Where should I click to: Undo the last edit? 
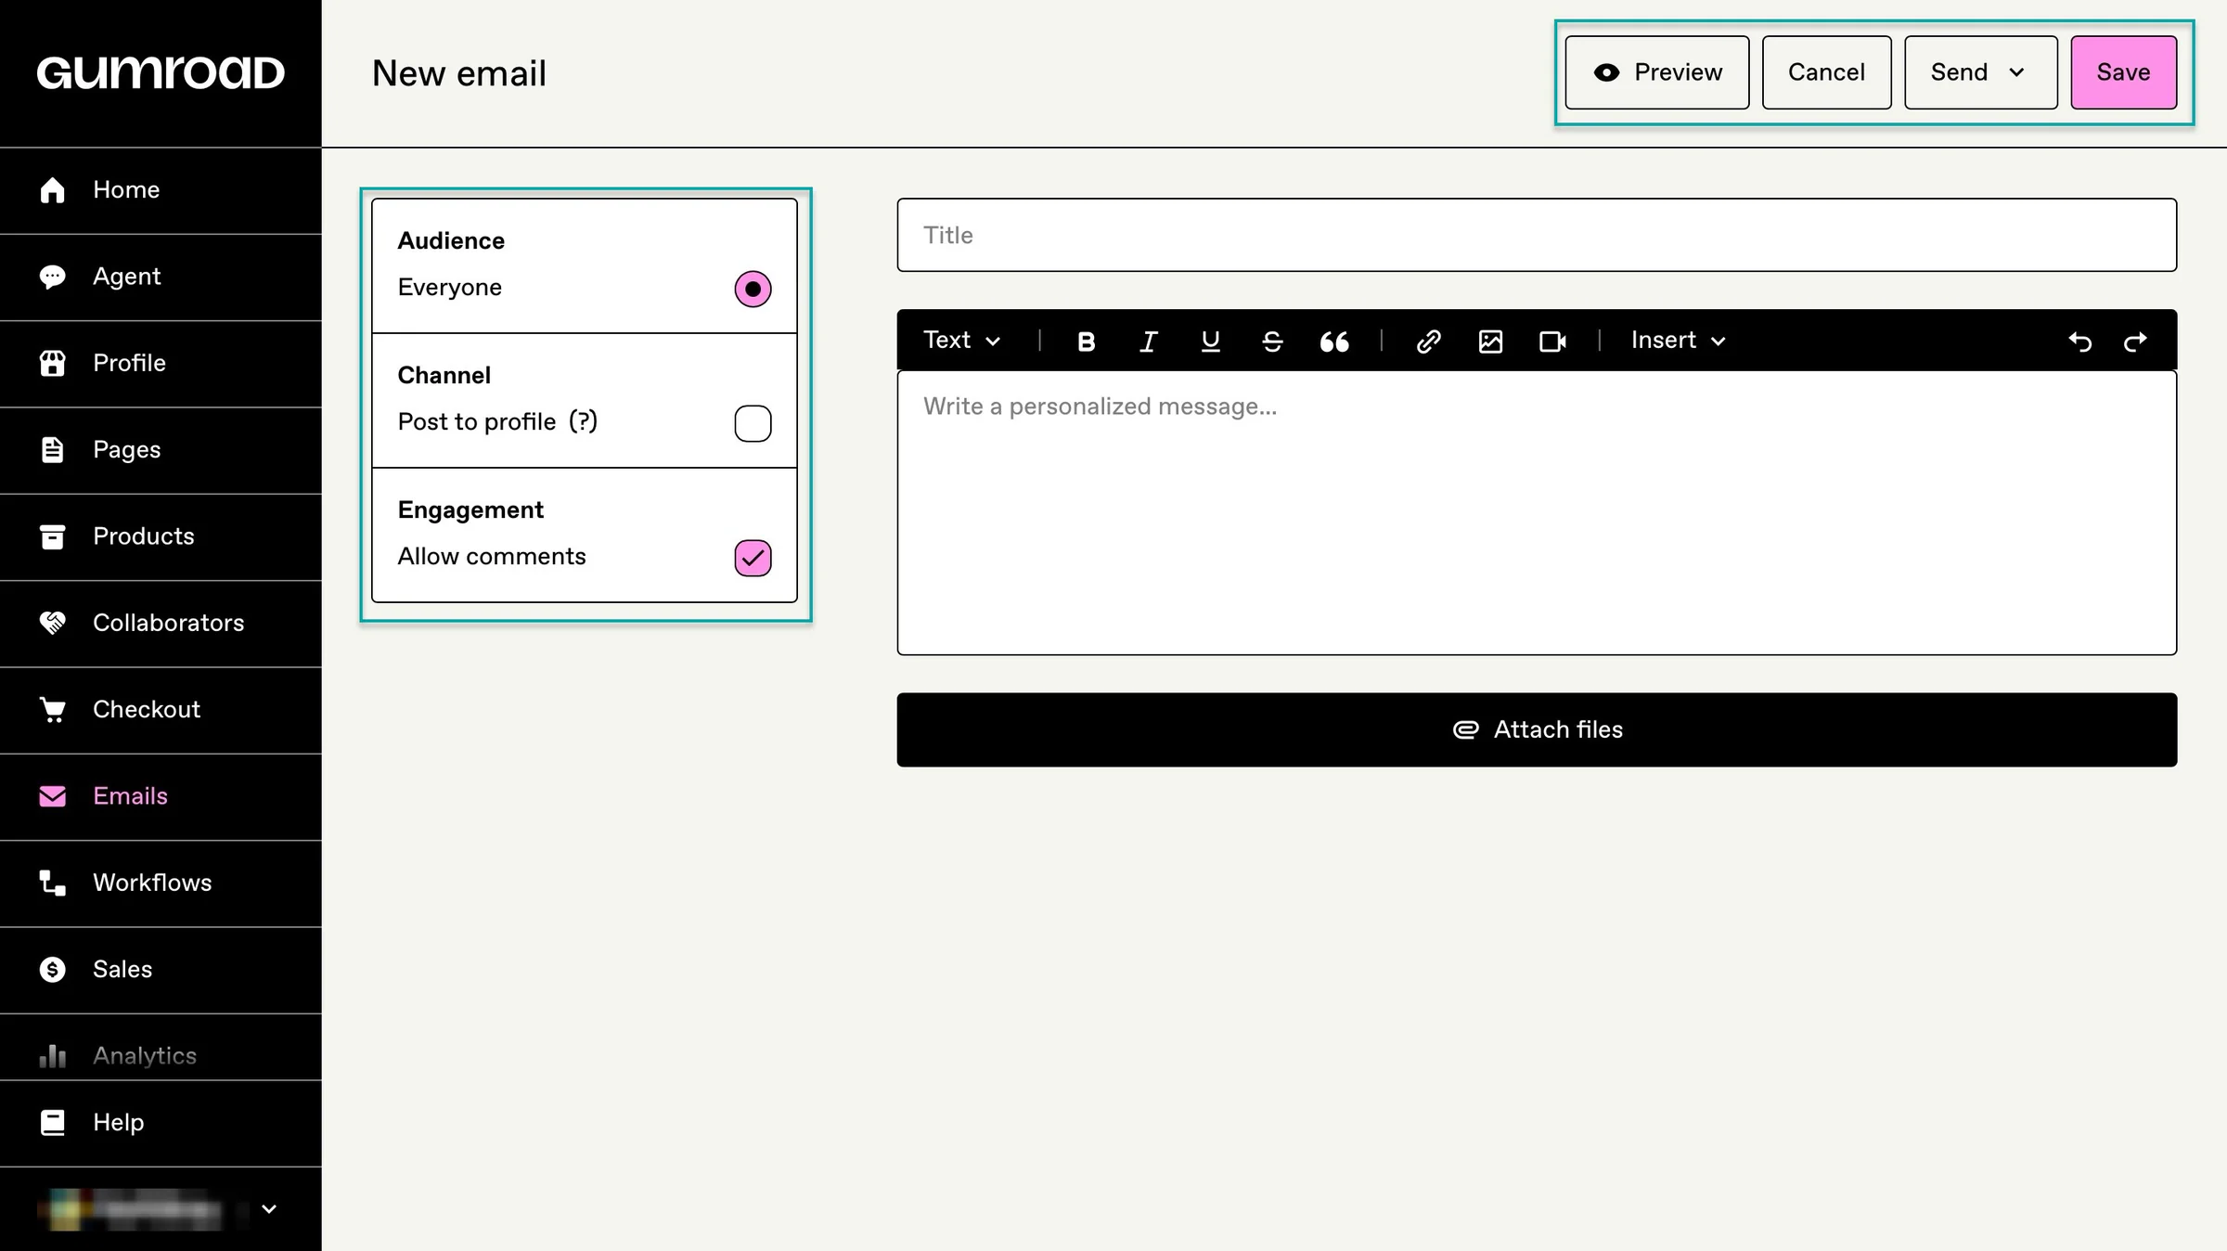point(2079,342)
